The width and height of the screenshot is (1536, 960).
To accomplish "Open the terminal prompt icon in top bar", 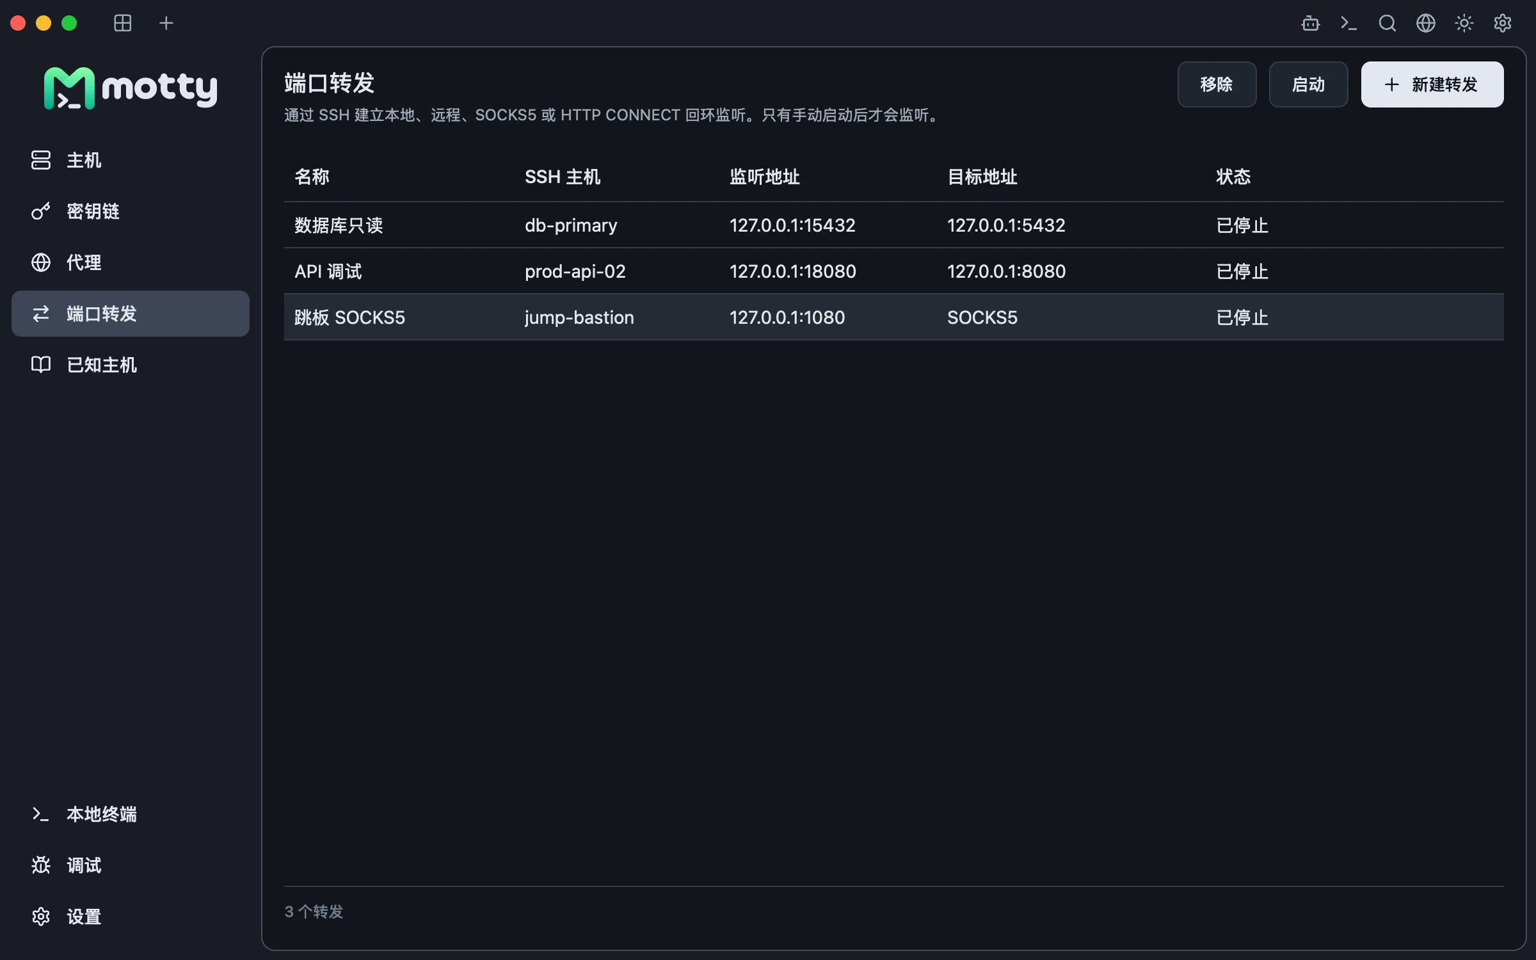I will 1348,23.
